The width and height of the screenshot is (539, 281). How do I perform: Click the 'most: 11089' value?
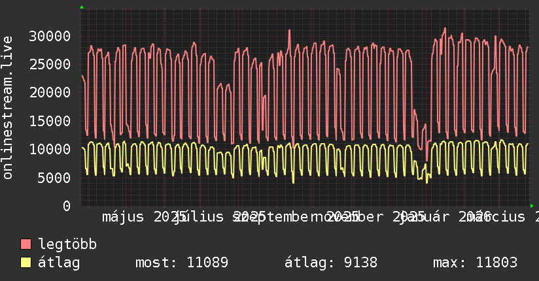click(182, 263)
